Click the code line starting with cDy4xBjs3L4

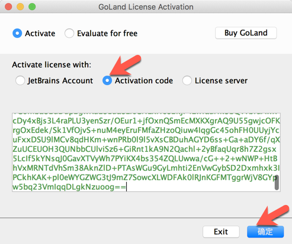[146, 121]
